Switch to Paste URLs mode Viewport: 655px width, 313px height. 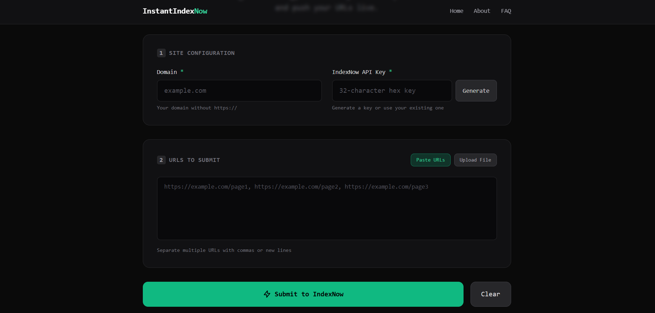click(431, 160)
